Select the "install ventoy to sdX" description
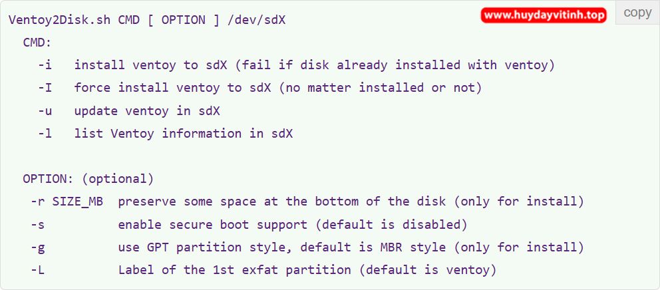The height and width of the screenshot is (290, 660). (315, 65)
